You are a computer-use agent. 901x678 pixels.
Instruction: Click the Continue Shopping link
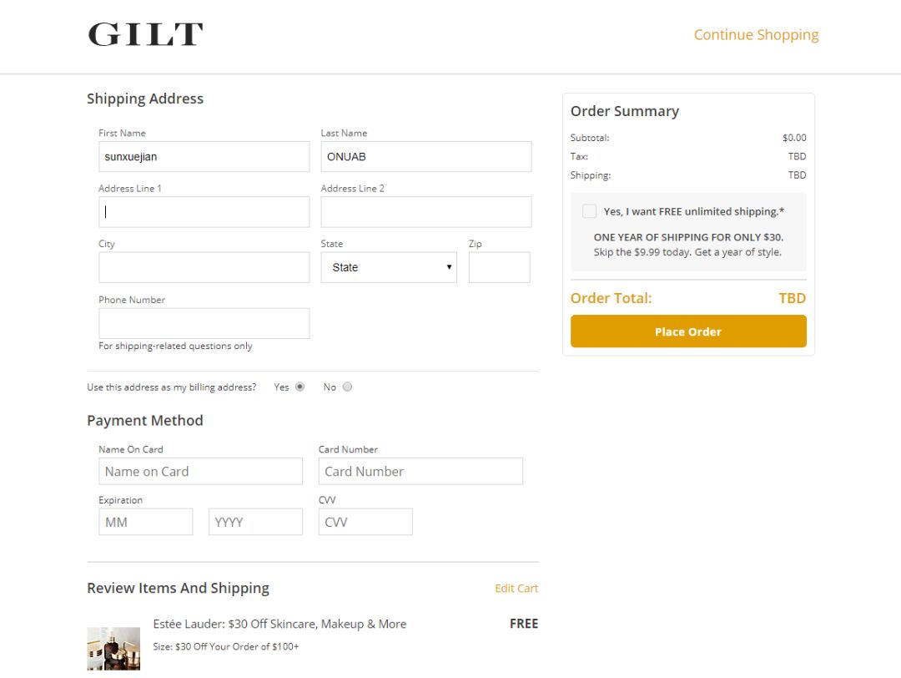tap(756, 35)
